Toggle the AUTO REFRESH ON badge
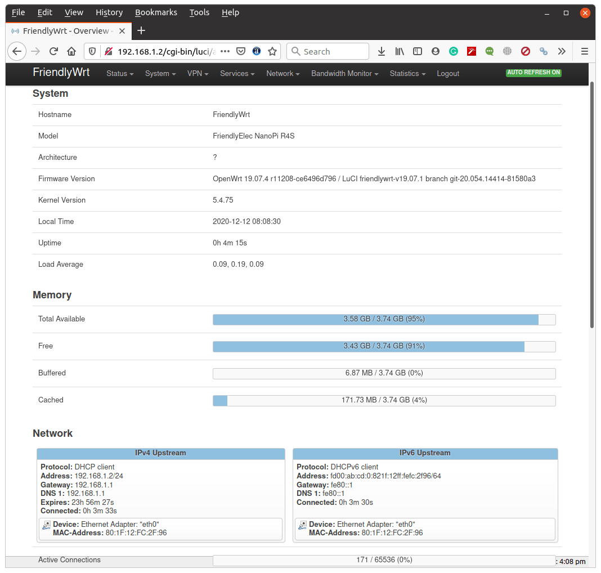Image resolution: width=601 pixels, height=573 pixels. [533, 73]
